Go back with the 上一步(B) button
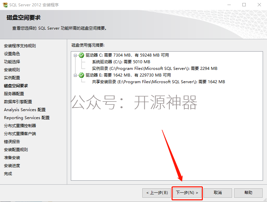 (x=157, y=193)
